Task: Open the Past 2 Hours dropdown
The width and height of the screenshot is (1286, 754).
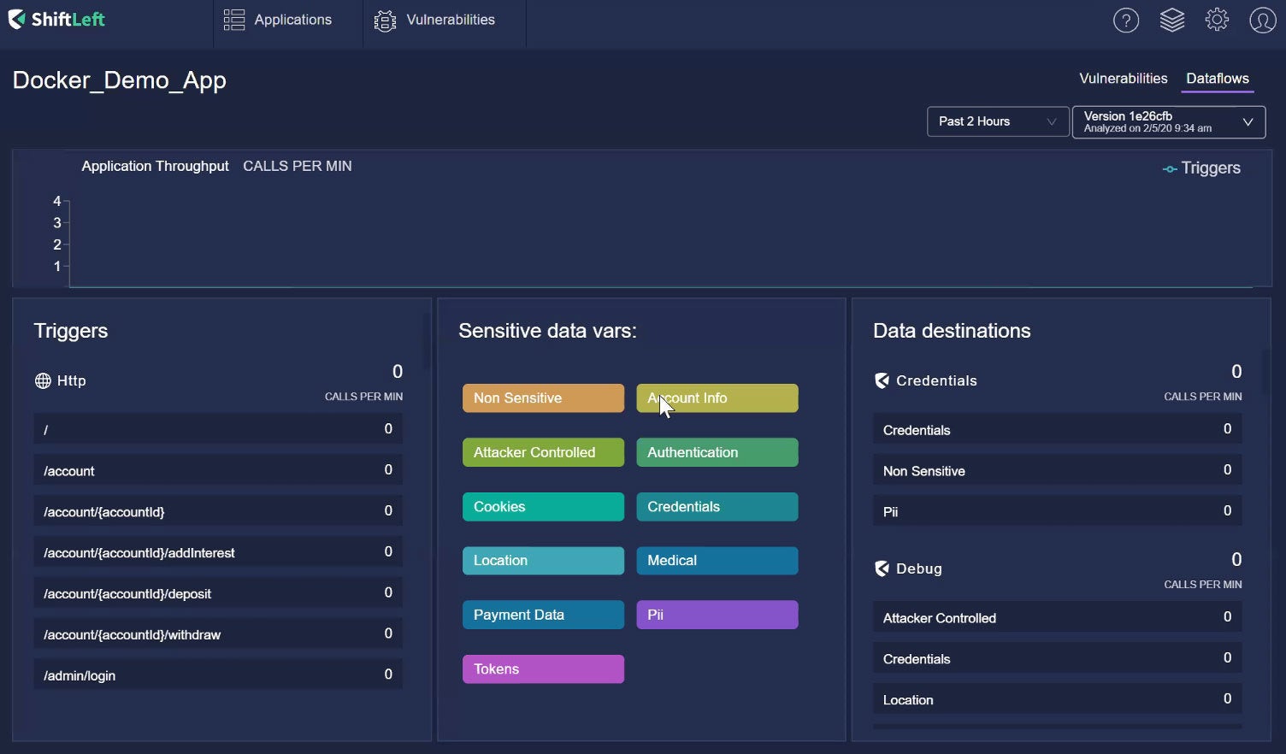Action: [998, 121]
